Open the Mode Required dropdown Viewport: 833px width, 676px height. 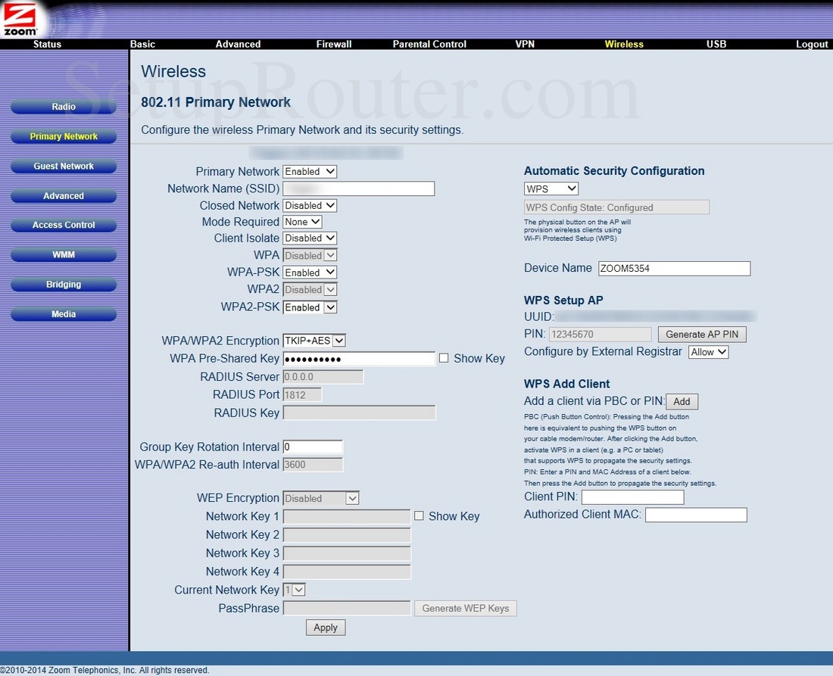pos(302,221)
